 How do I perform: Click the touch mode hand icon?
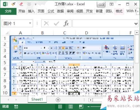coord(101,4)
